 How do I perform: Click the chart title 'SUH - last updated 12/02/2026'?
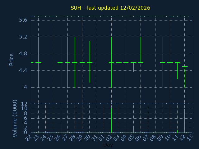110,8
